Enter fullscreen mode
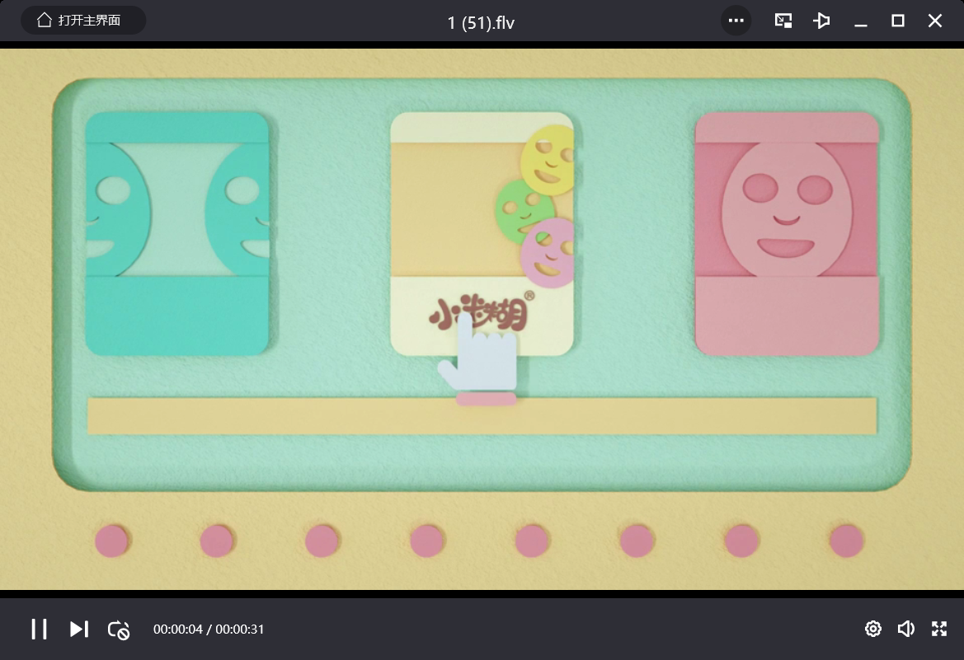Viewport: 964px width, 660px height. (x=938, y=629)
